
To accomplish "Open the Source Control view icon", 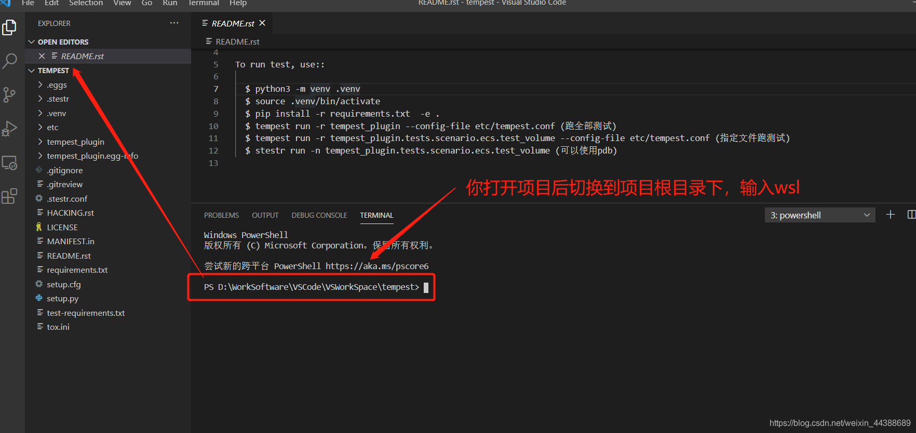I will click(9, 94).
